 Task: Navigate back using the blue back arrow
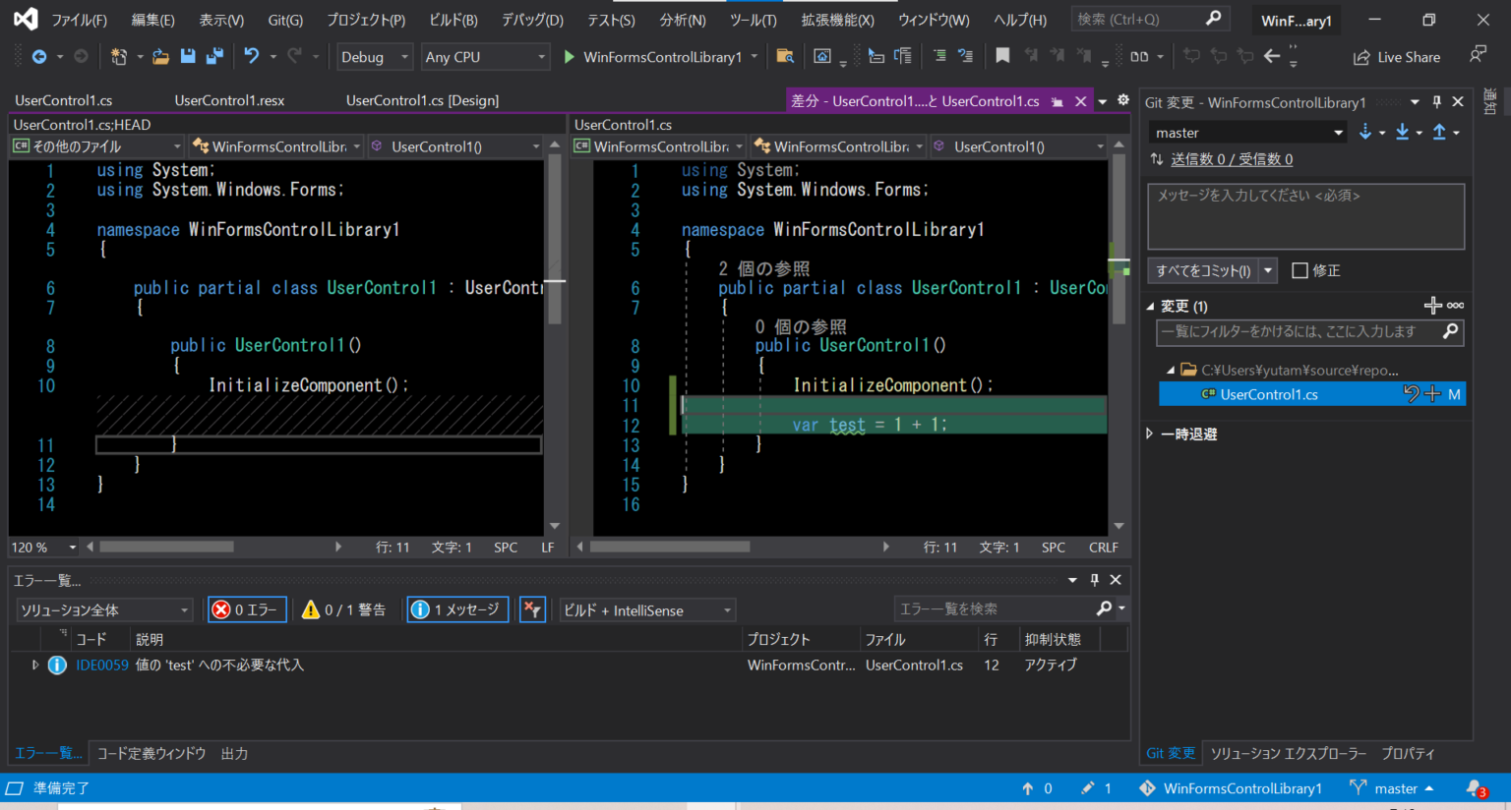[x=39, y=56]
